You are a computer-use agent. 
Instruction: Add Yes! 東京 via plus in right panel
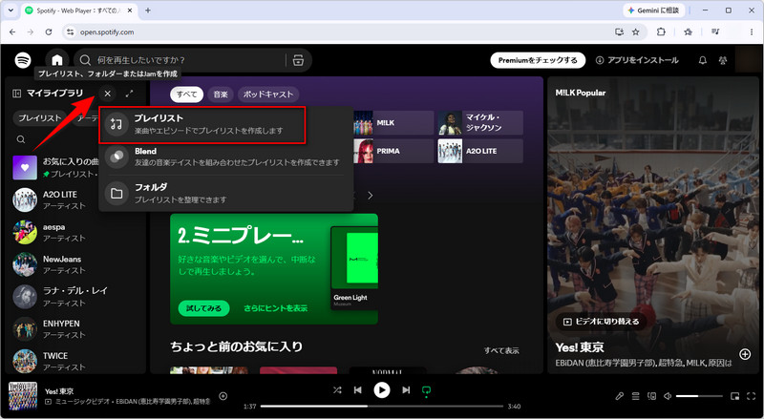coord(745,354)
